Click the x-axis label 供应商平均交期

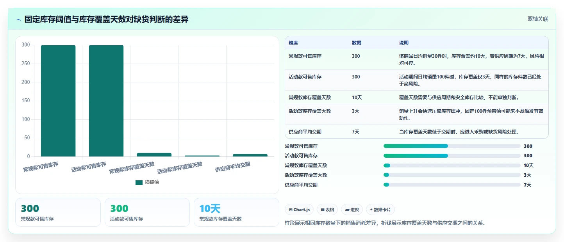pos(233,167)
